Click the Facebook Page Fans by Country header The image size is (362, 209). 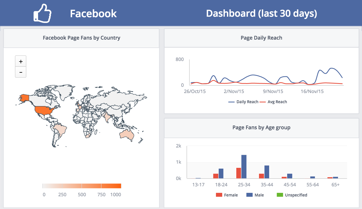click(81, 38)
